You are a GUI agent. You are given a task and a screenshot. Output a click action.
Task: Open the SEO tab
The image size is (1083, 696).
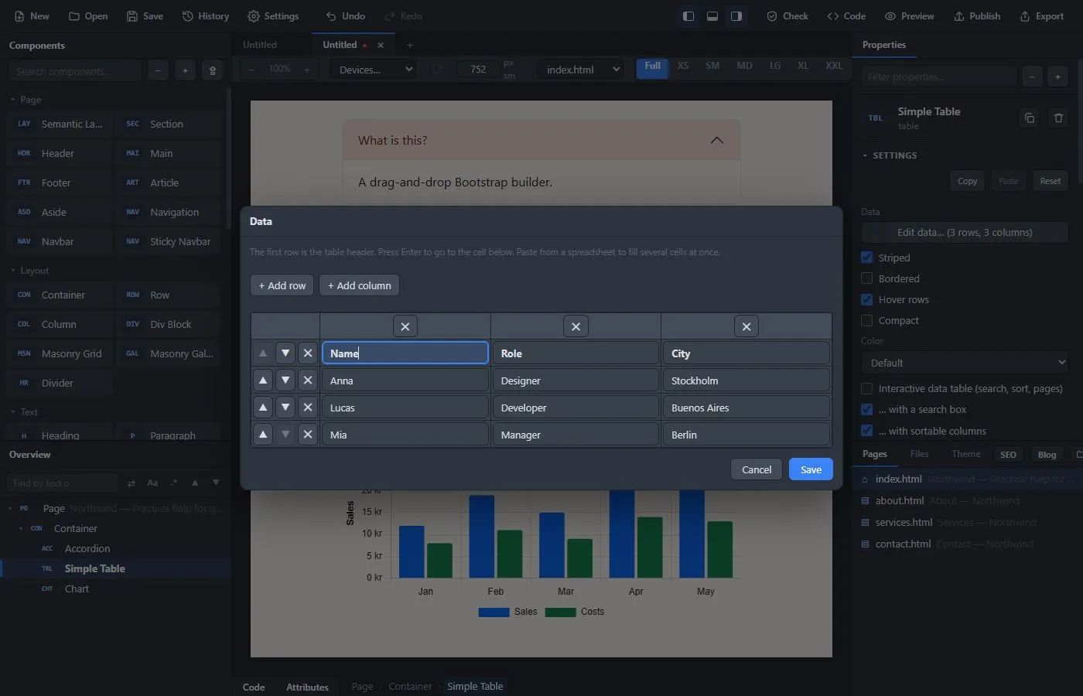tap(1008, 455)
